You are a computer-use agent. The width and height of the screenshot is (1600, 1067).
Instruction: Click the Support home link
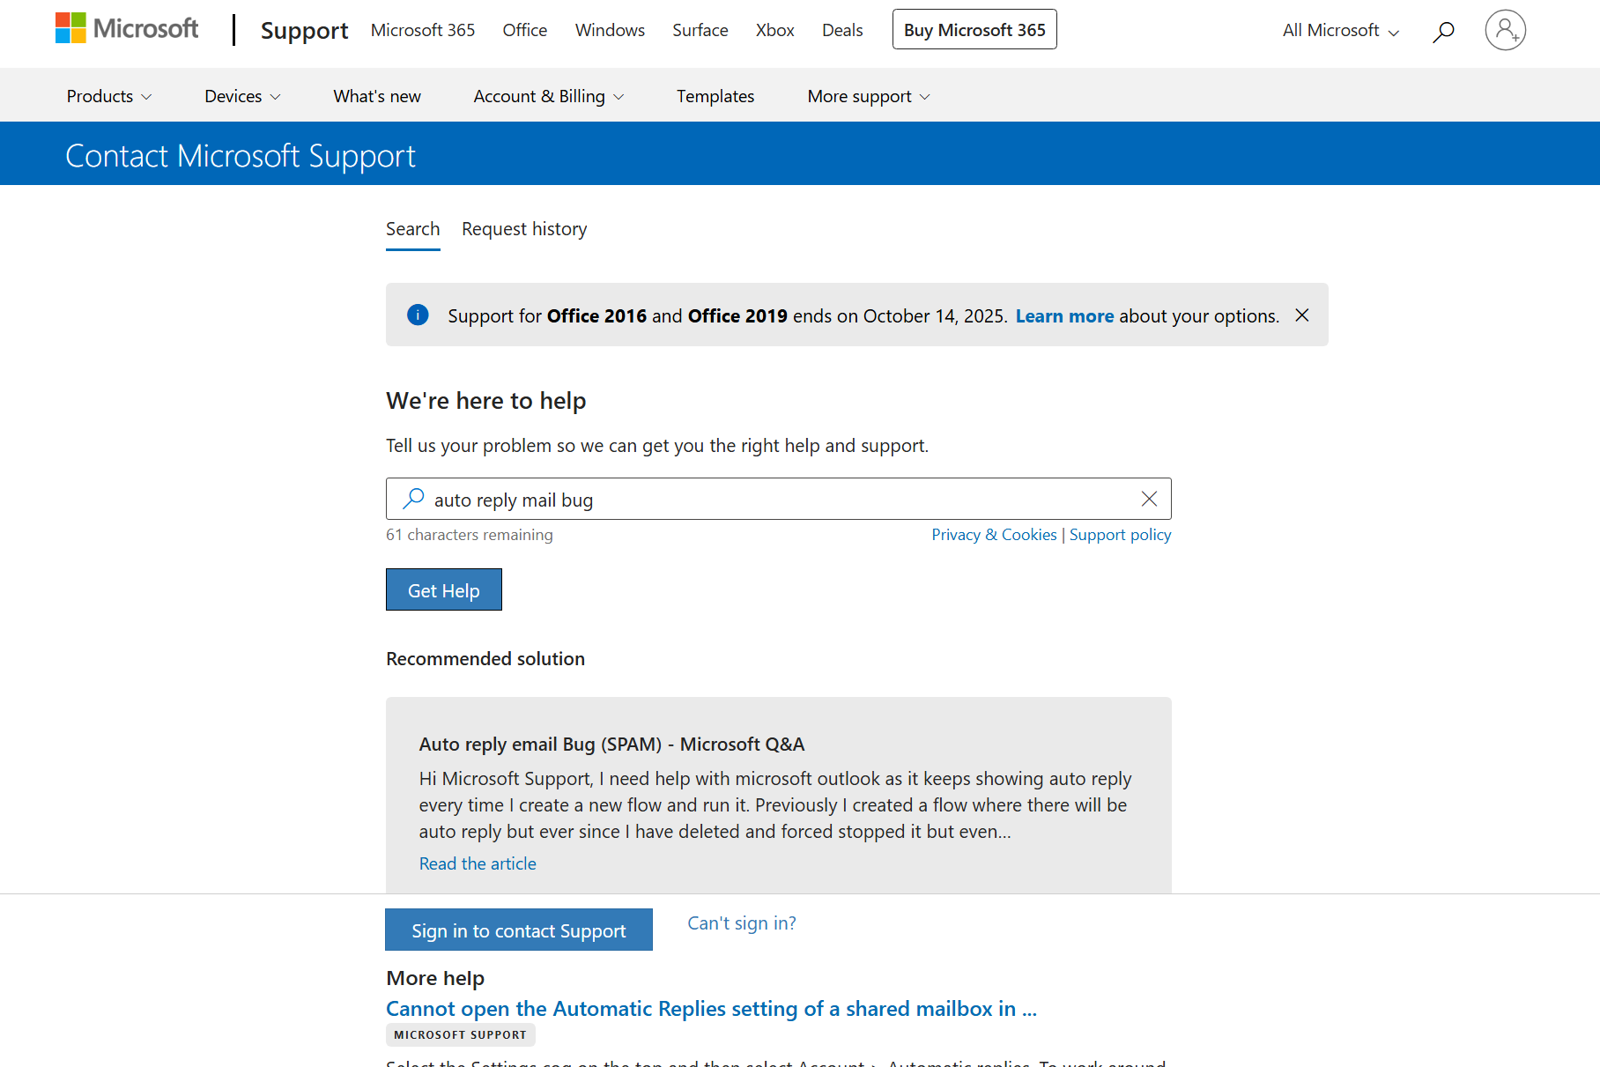coord(305,30)
